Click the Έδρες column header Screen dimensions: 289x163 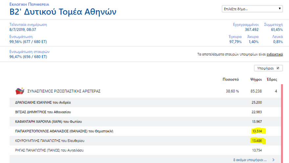272,80
